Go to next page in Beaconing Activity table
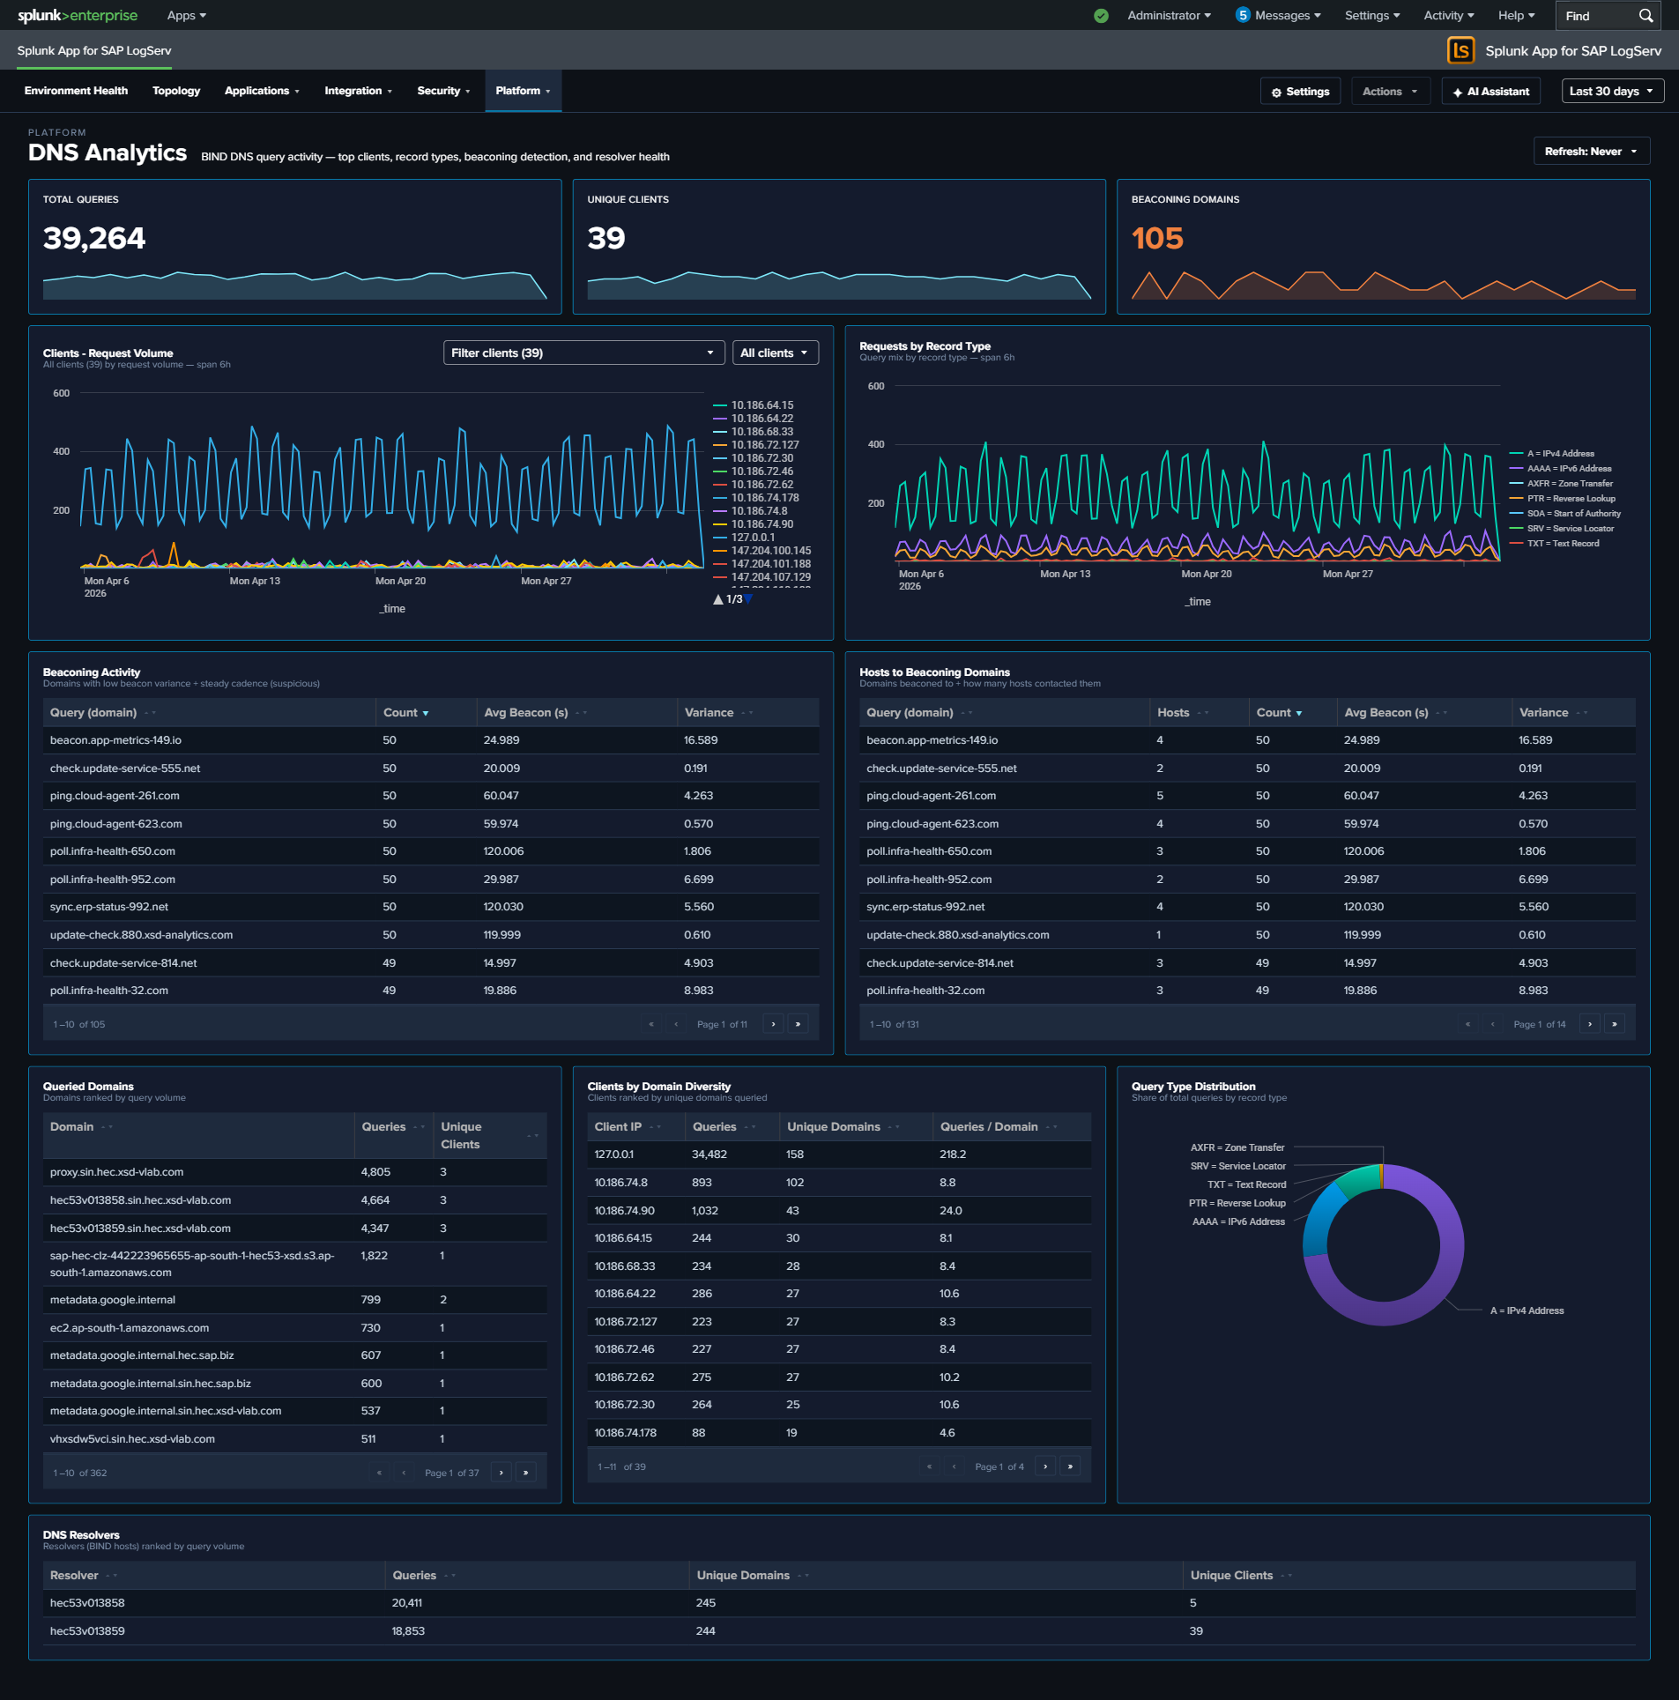The image size is (1679, 1700). 773,1024
